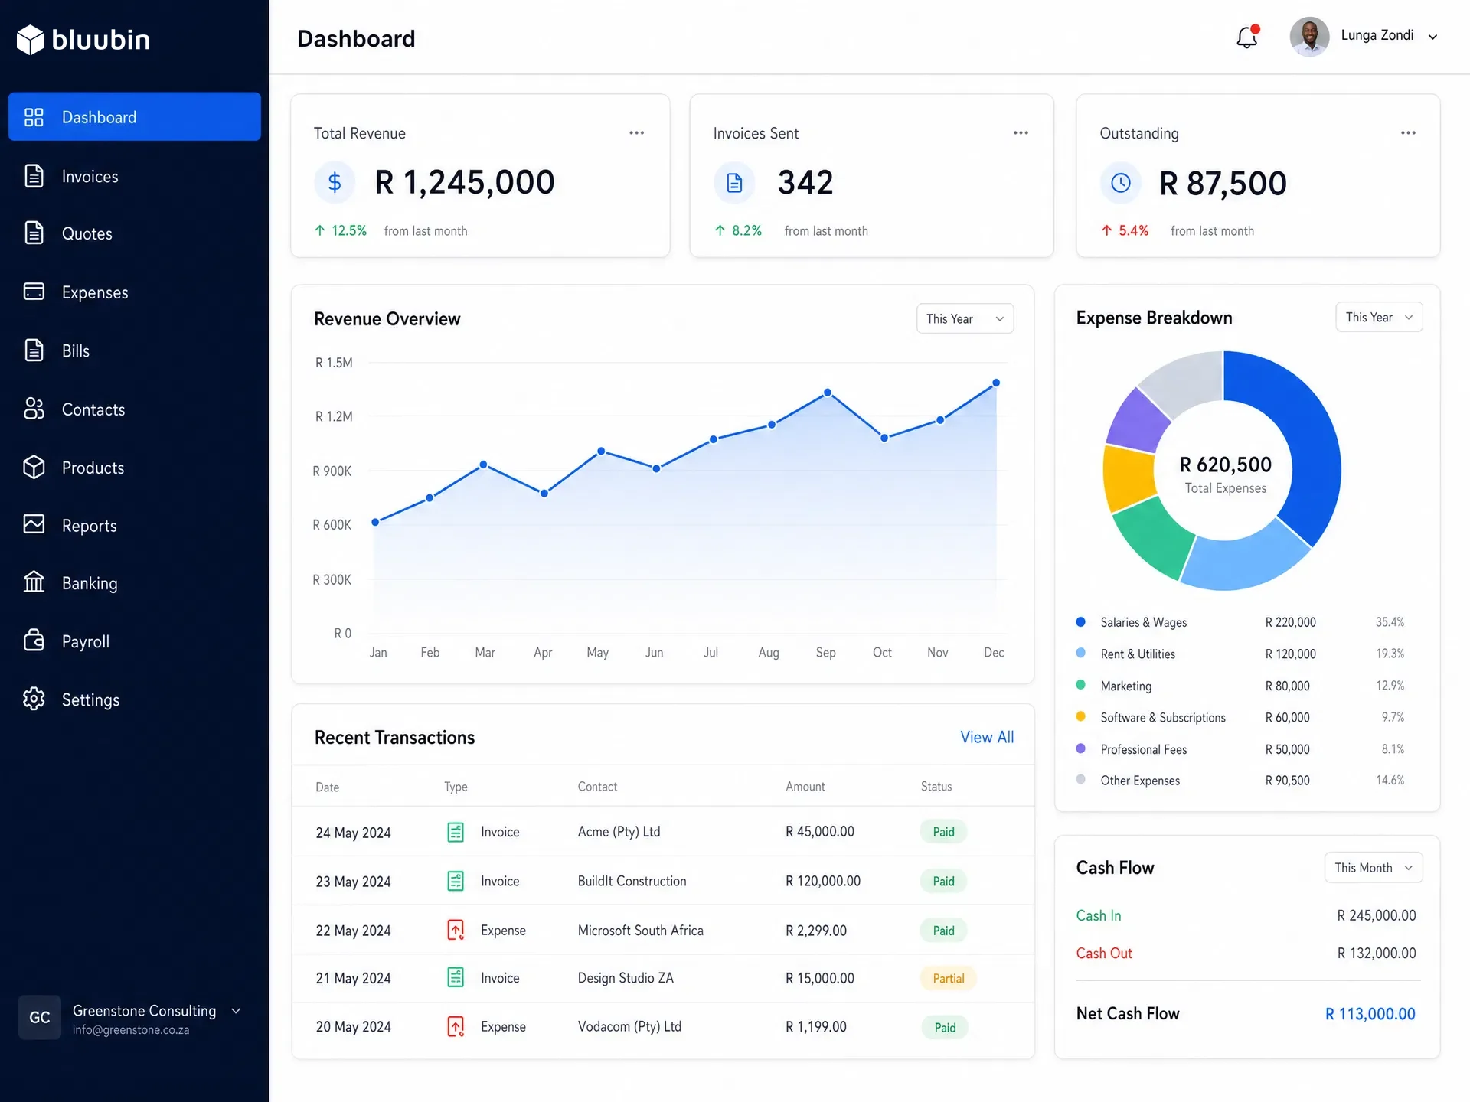Click Paid status for Acme (Pty) Ltd
The image size is (1470, 1102).
pyautogui.click(x=943, y=832)
